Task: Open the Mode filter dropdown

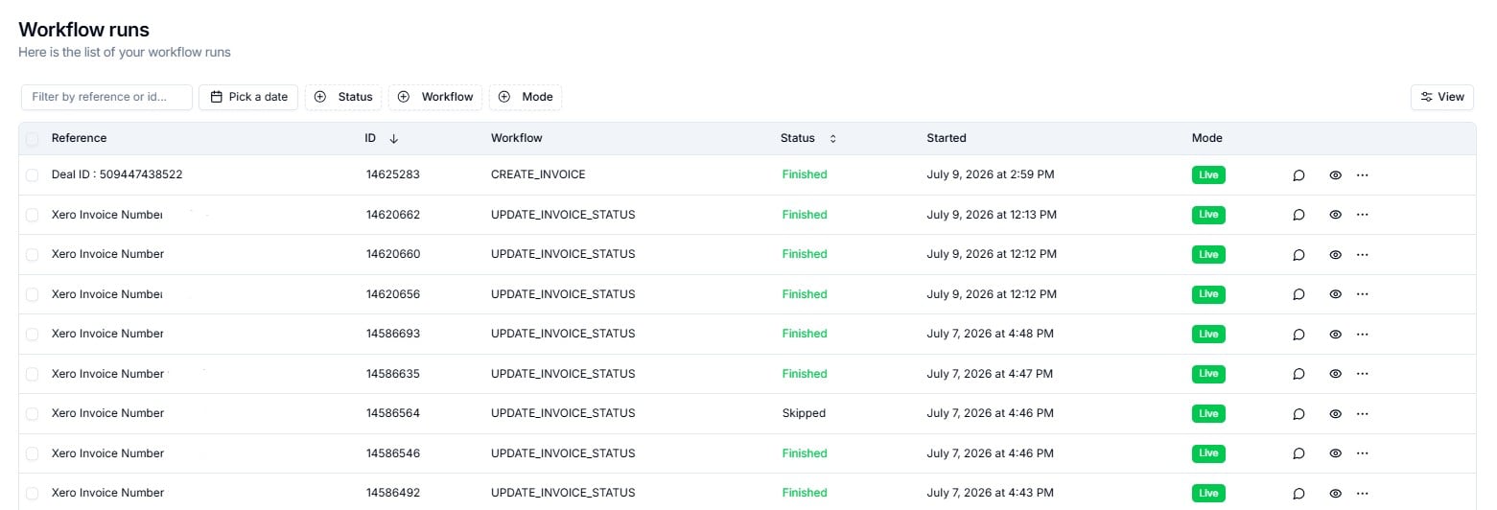Action: tap(526, 97)
